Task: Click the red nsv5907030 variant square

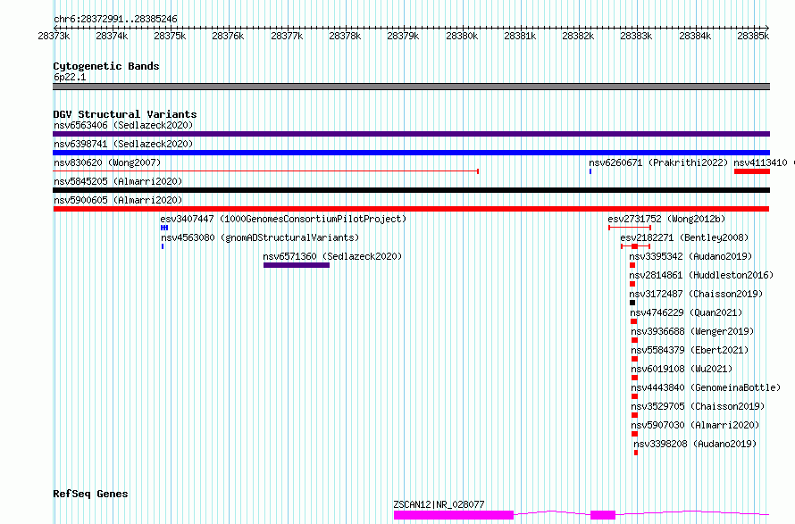Action: [x=634, y=434]
